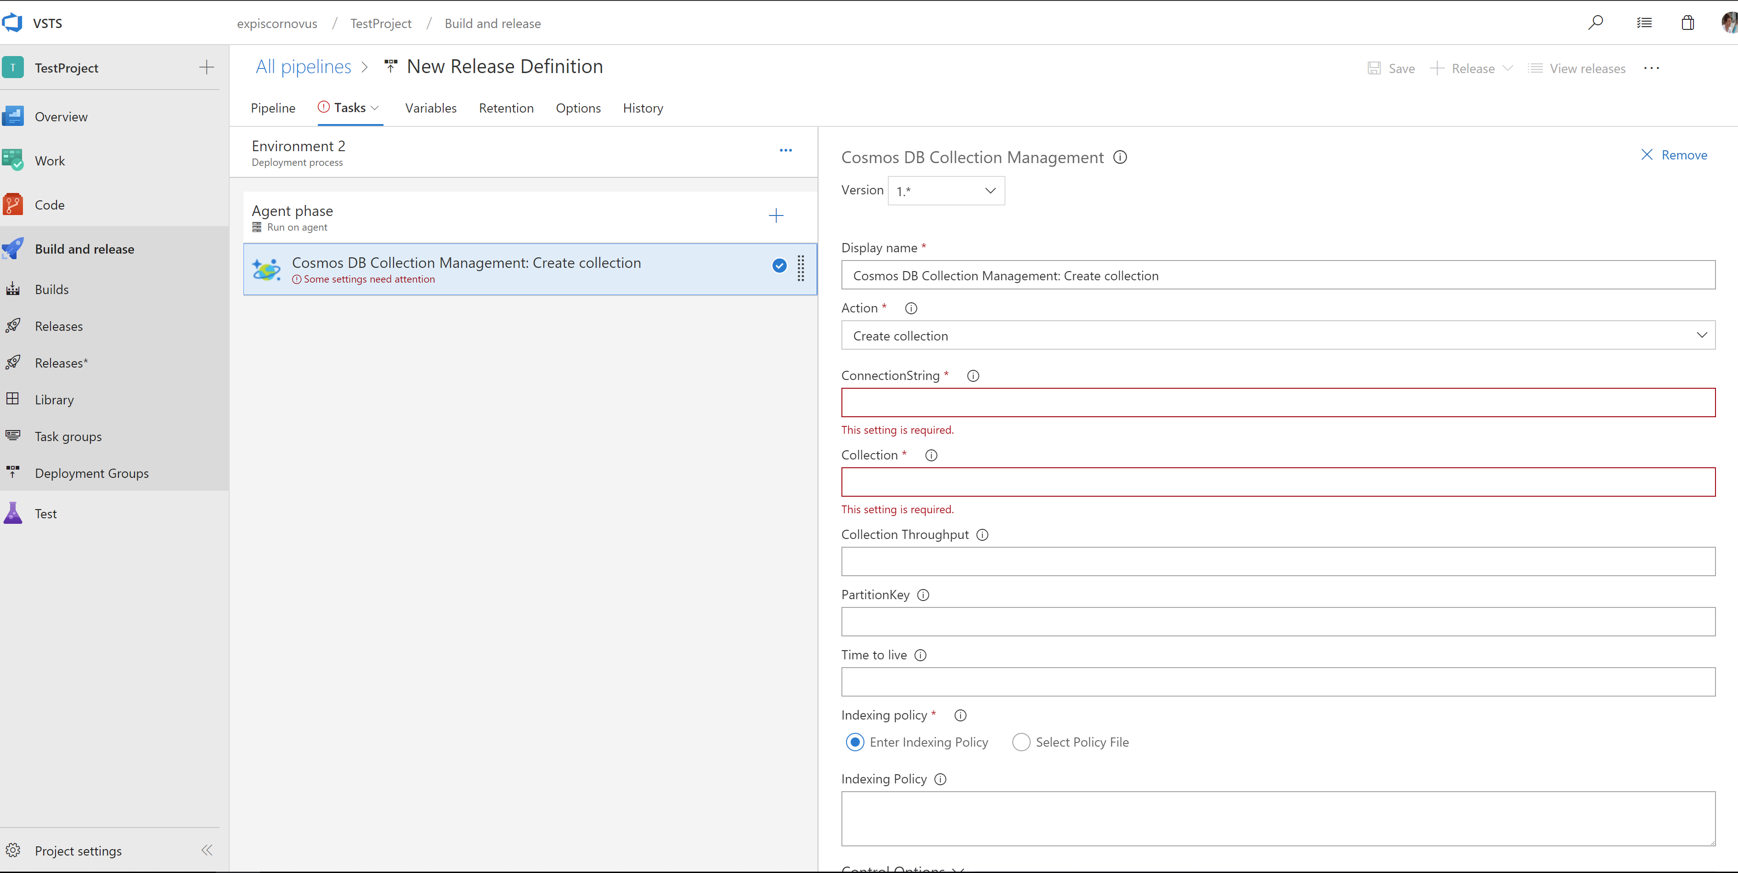Open the Overview hub icon

[13, 116]
